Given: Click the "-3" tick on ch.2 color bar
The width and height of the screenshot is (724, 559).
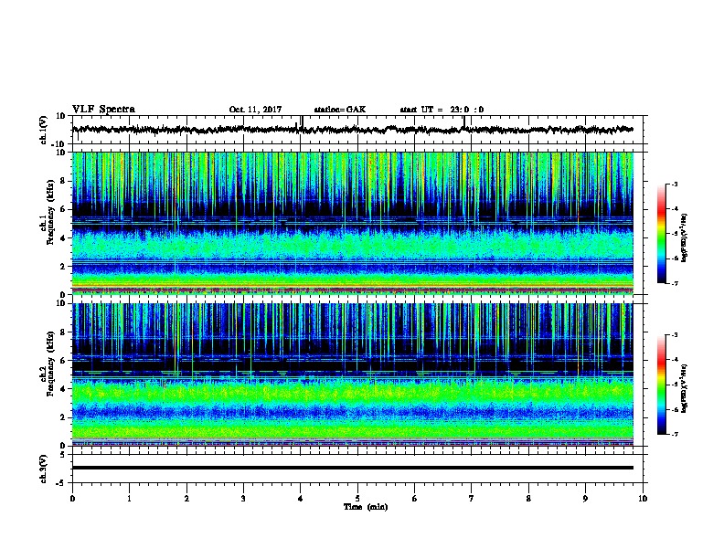Looking at the screenshot, I should point(674,335).
